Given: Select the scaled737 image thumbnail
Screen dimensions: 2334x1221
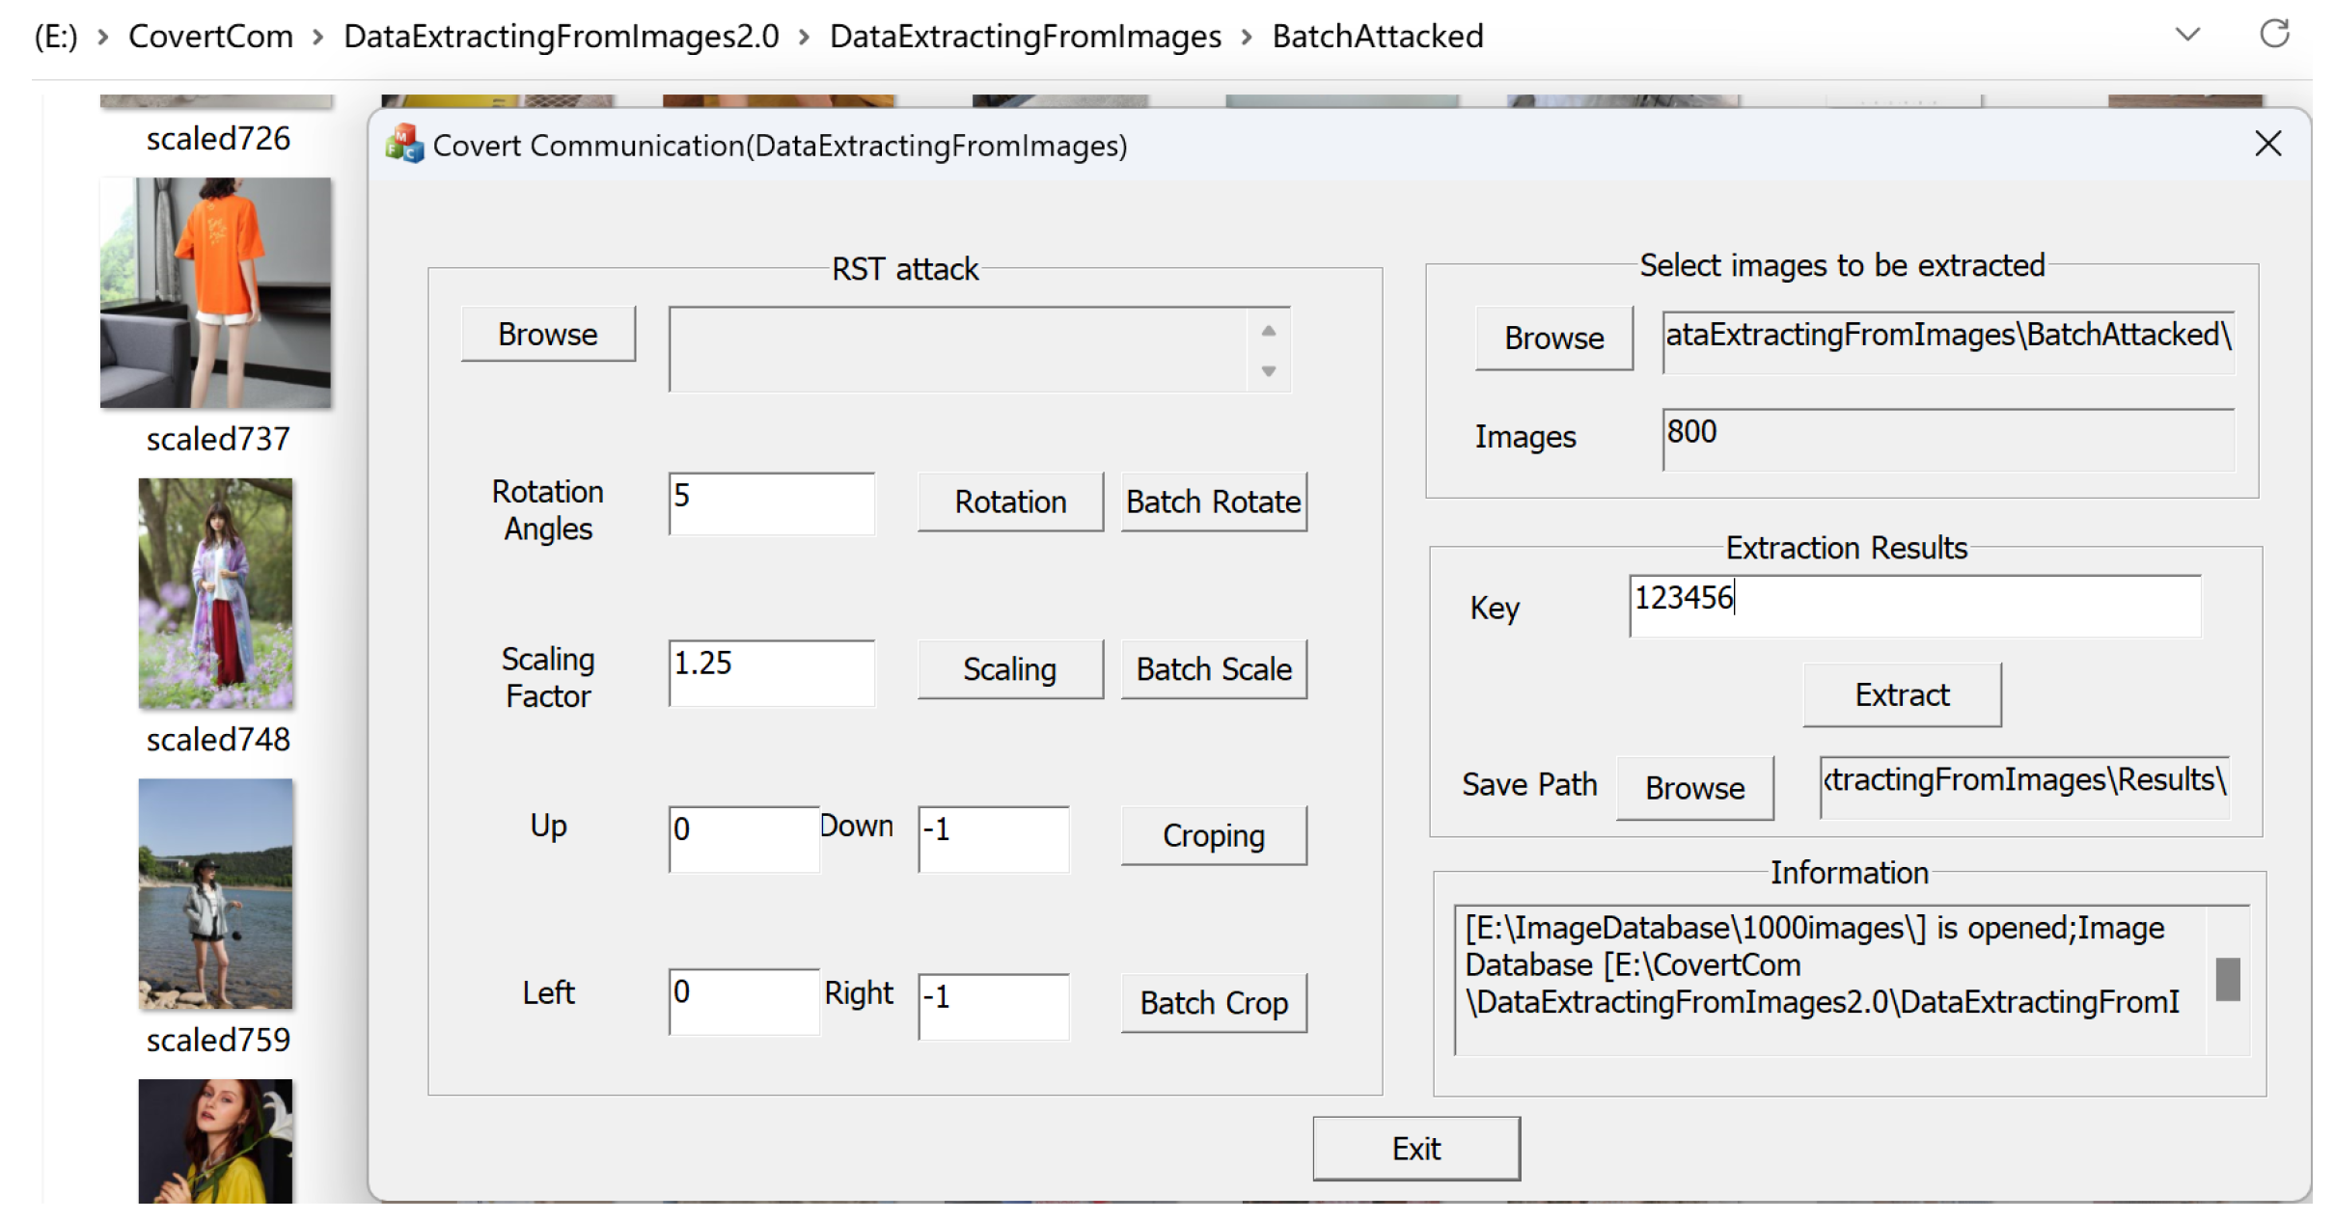Looking at the screenshot, I should [215, 292].
